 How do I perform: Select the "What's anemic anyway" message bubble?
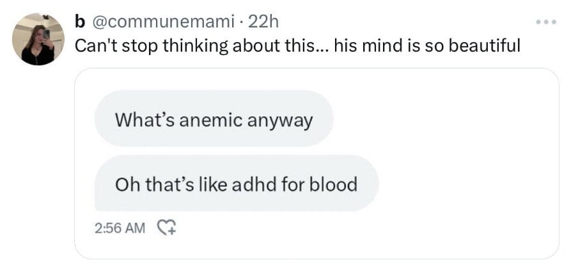[214, 119]
